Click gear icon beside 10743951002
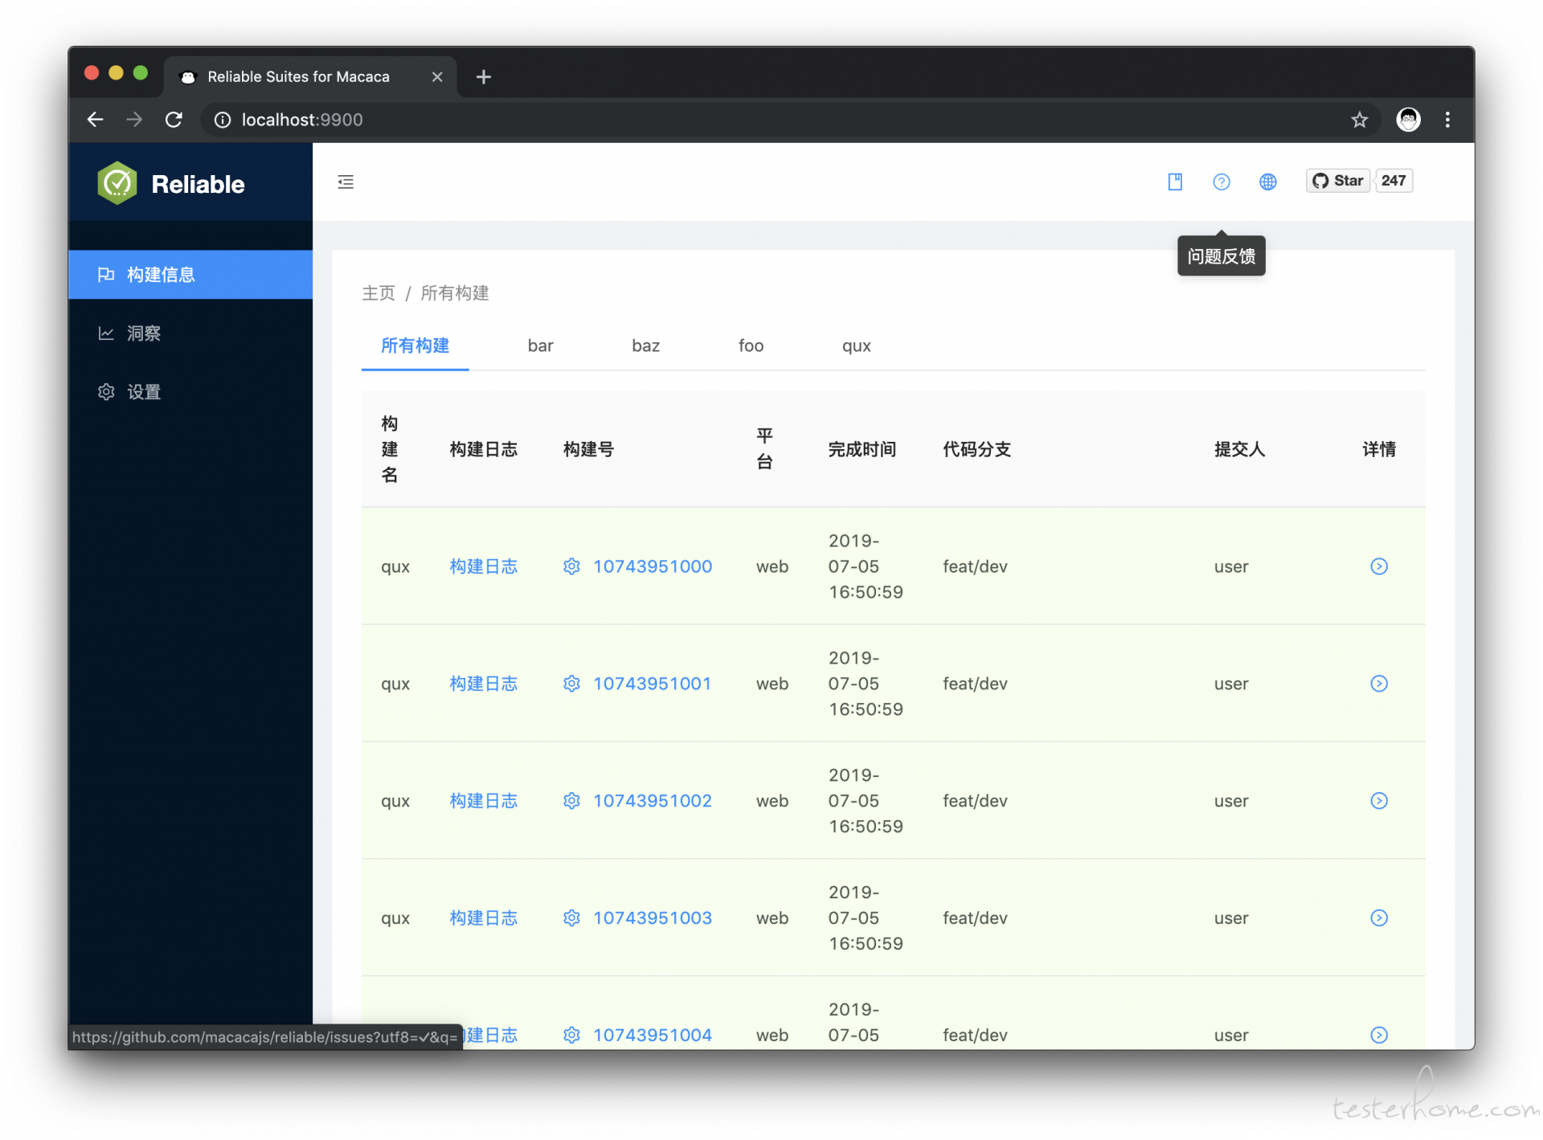 point(571,801)
